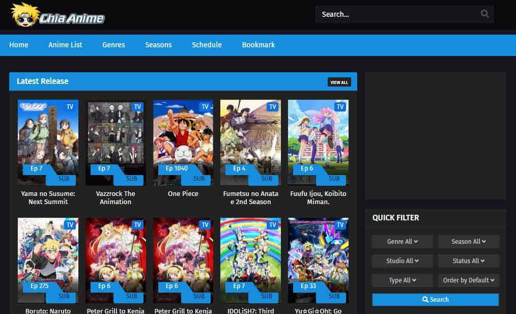Open Fuufu Ijou, Koibito Miman title link
This screenshot has height=314, width=516.
pos(318,198)
